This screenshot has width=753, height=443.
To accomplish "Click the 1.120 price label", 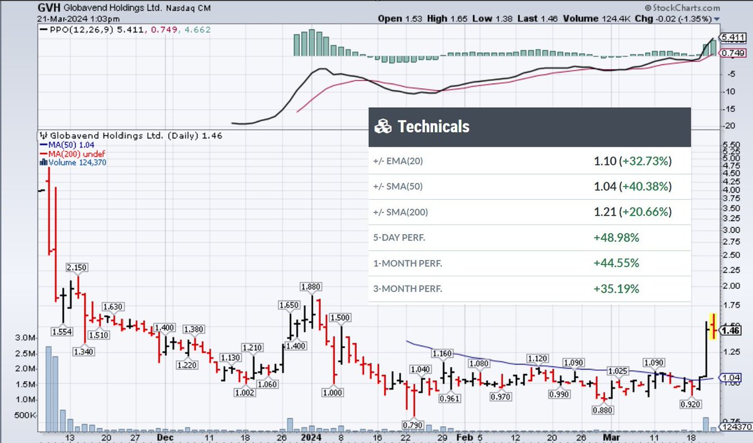I will (537, 358).
